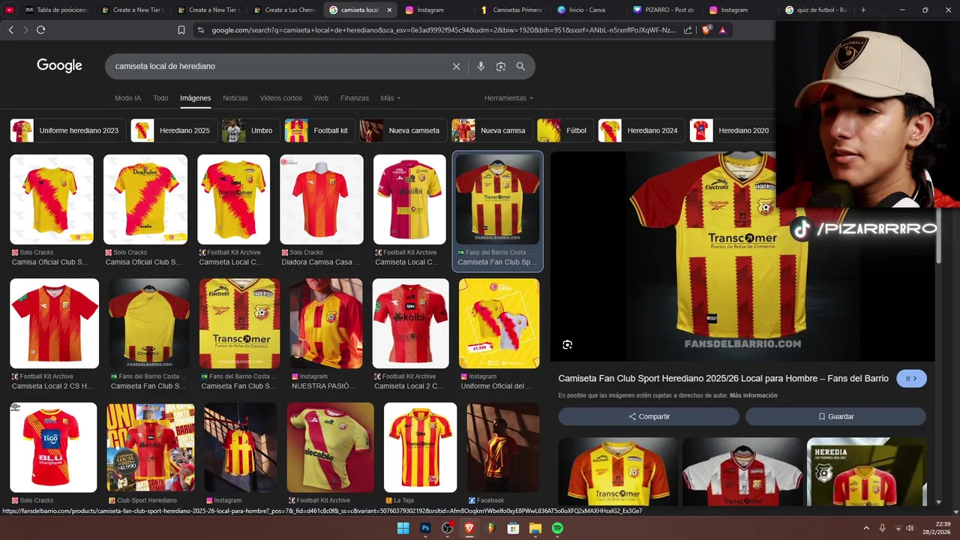This screenshot has width=960, height=540.
Task: Open FL Studio from the taskbar
Action: pos(491,528)
